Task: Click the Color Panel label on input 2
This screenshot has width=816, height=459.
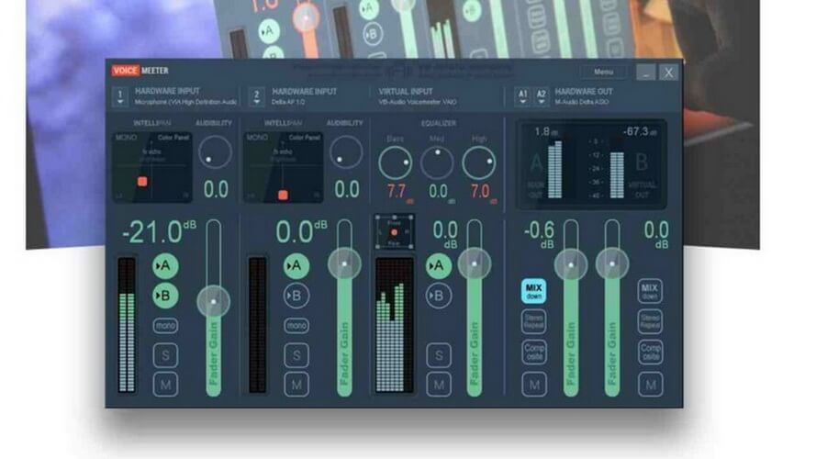Action: pos(305,138)
